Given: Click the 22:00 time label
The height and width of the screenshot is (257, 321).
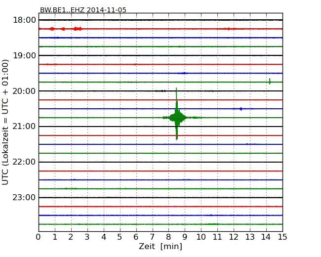Looking at the screenshot, I should [x=24, y=162].
